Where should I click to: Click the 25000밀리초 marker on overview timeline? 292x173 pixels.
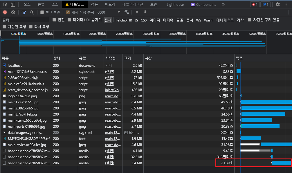[124, 34]
